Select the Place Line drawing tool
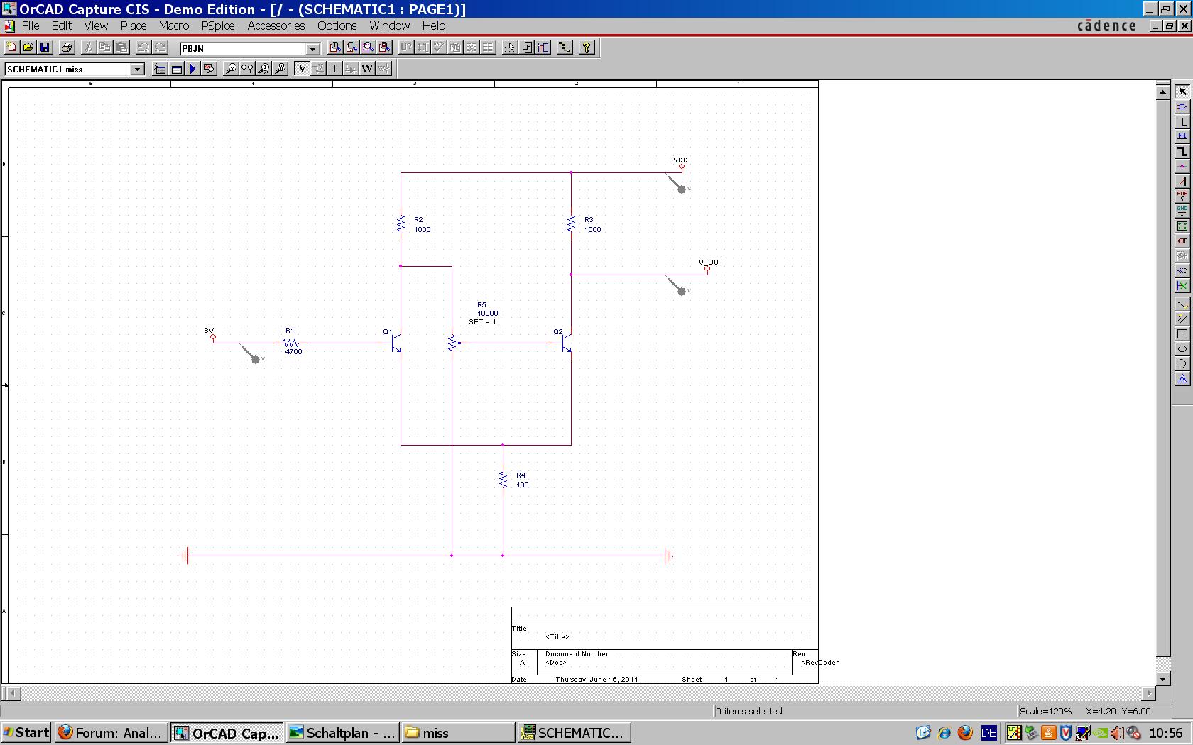Image resolution: width=1193 pixels, height=745 pixels. 1182,305
